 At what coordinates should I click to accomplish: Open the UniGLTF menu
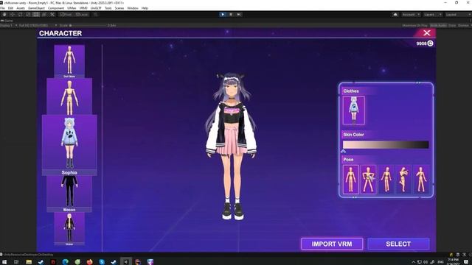(96, 8)
